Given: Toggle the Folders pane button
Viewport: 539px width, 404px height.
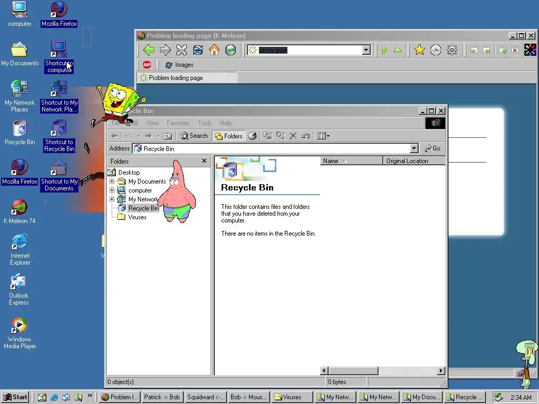Looking at the screenshot, I should 228,136.
